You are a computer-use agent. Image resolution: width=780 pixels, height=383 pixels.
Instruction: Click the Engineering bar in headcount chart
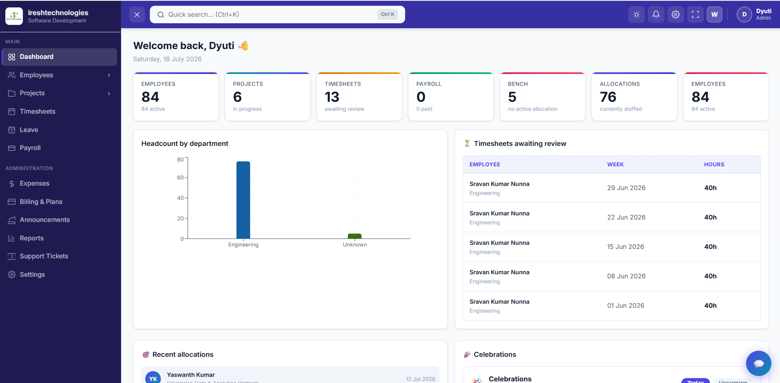click(243, 200)
